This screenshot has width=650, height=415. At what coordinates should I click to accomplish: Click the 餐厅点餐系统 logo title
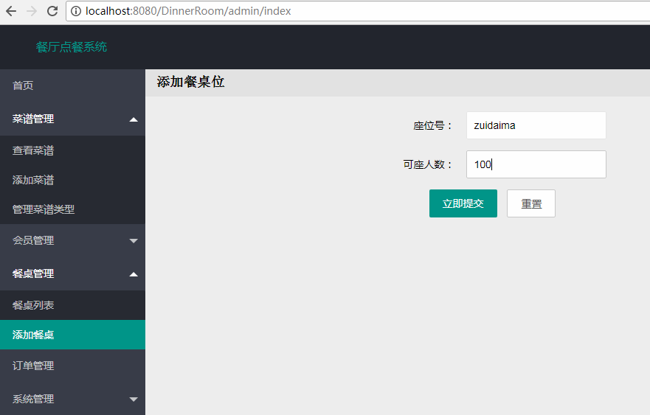click(x=72, y=47)
